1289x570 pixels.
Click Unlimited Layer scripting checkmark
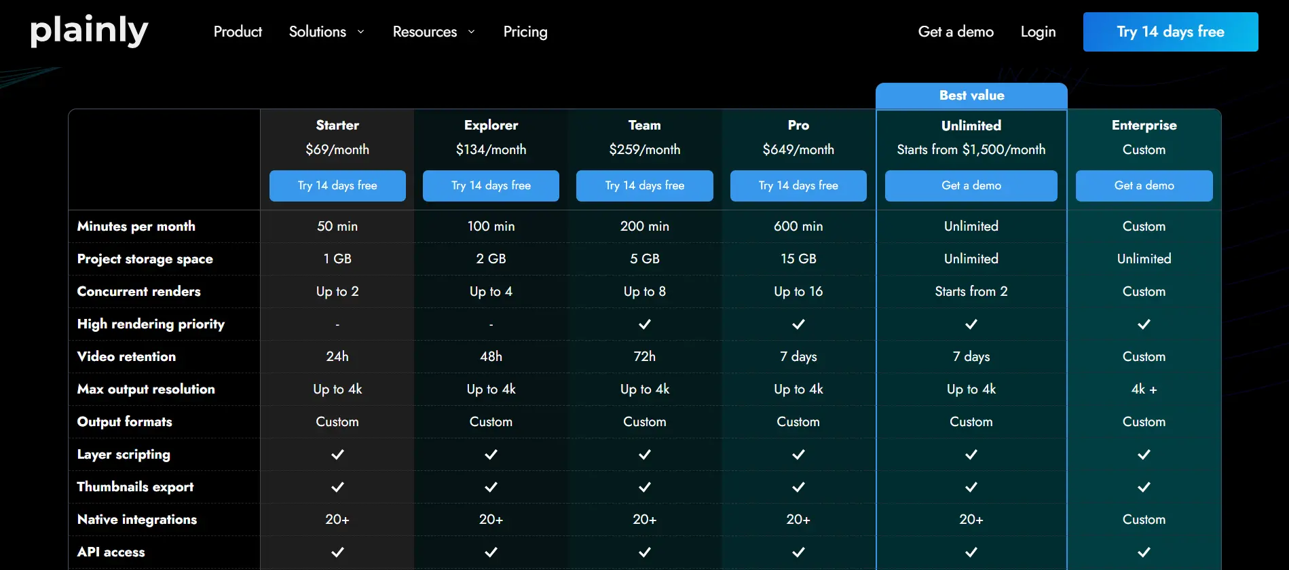[x=971, y=455]
